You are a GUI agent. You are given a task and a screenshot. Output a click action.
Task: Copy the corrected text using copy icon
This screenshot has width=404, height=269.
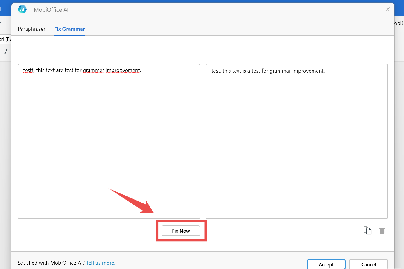point(368,230)
